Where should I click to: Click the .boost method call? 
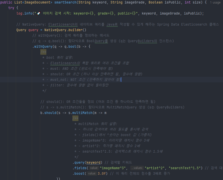click(x=79, y=173)
